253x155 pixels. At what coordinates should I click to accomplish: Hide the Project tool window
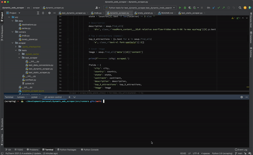pos(54,13)
